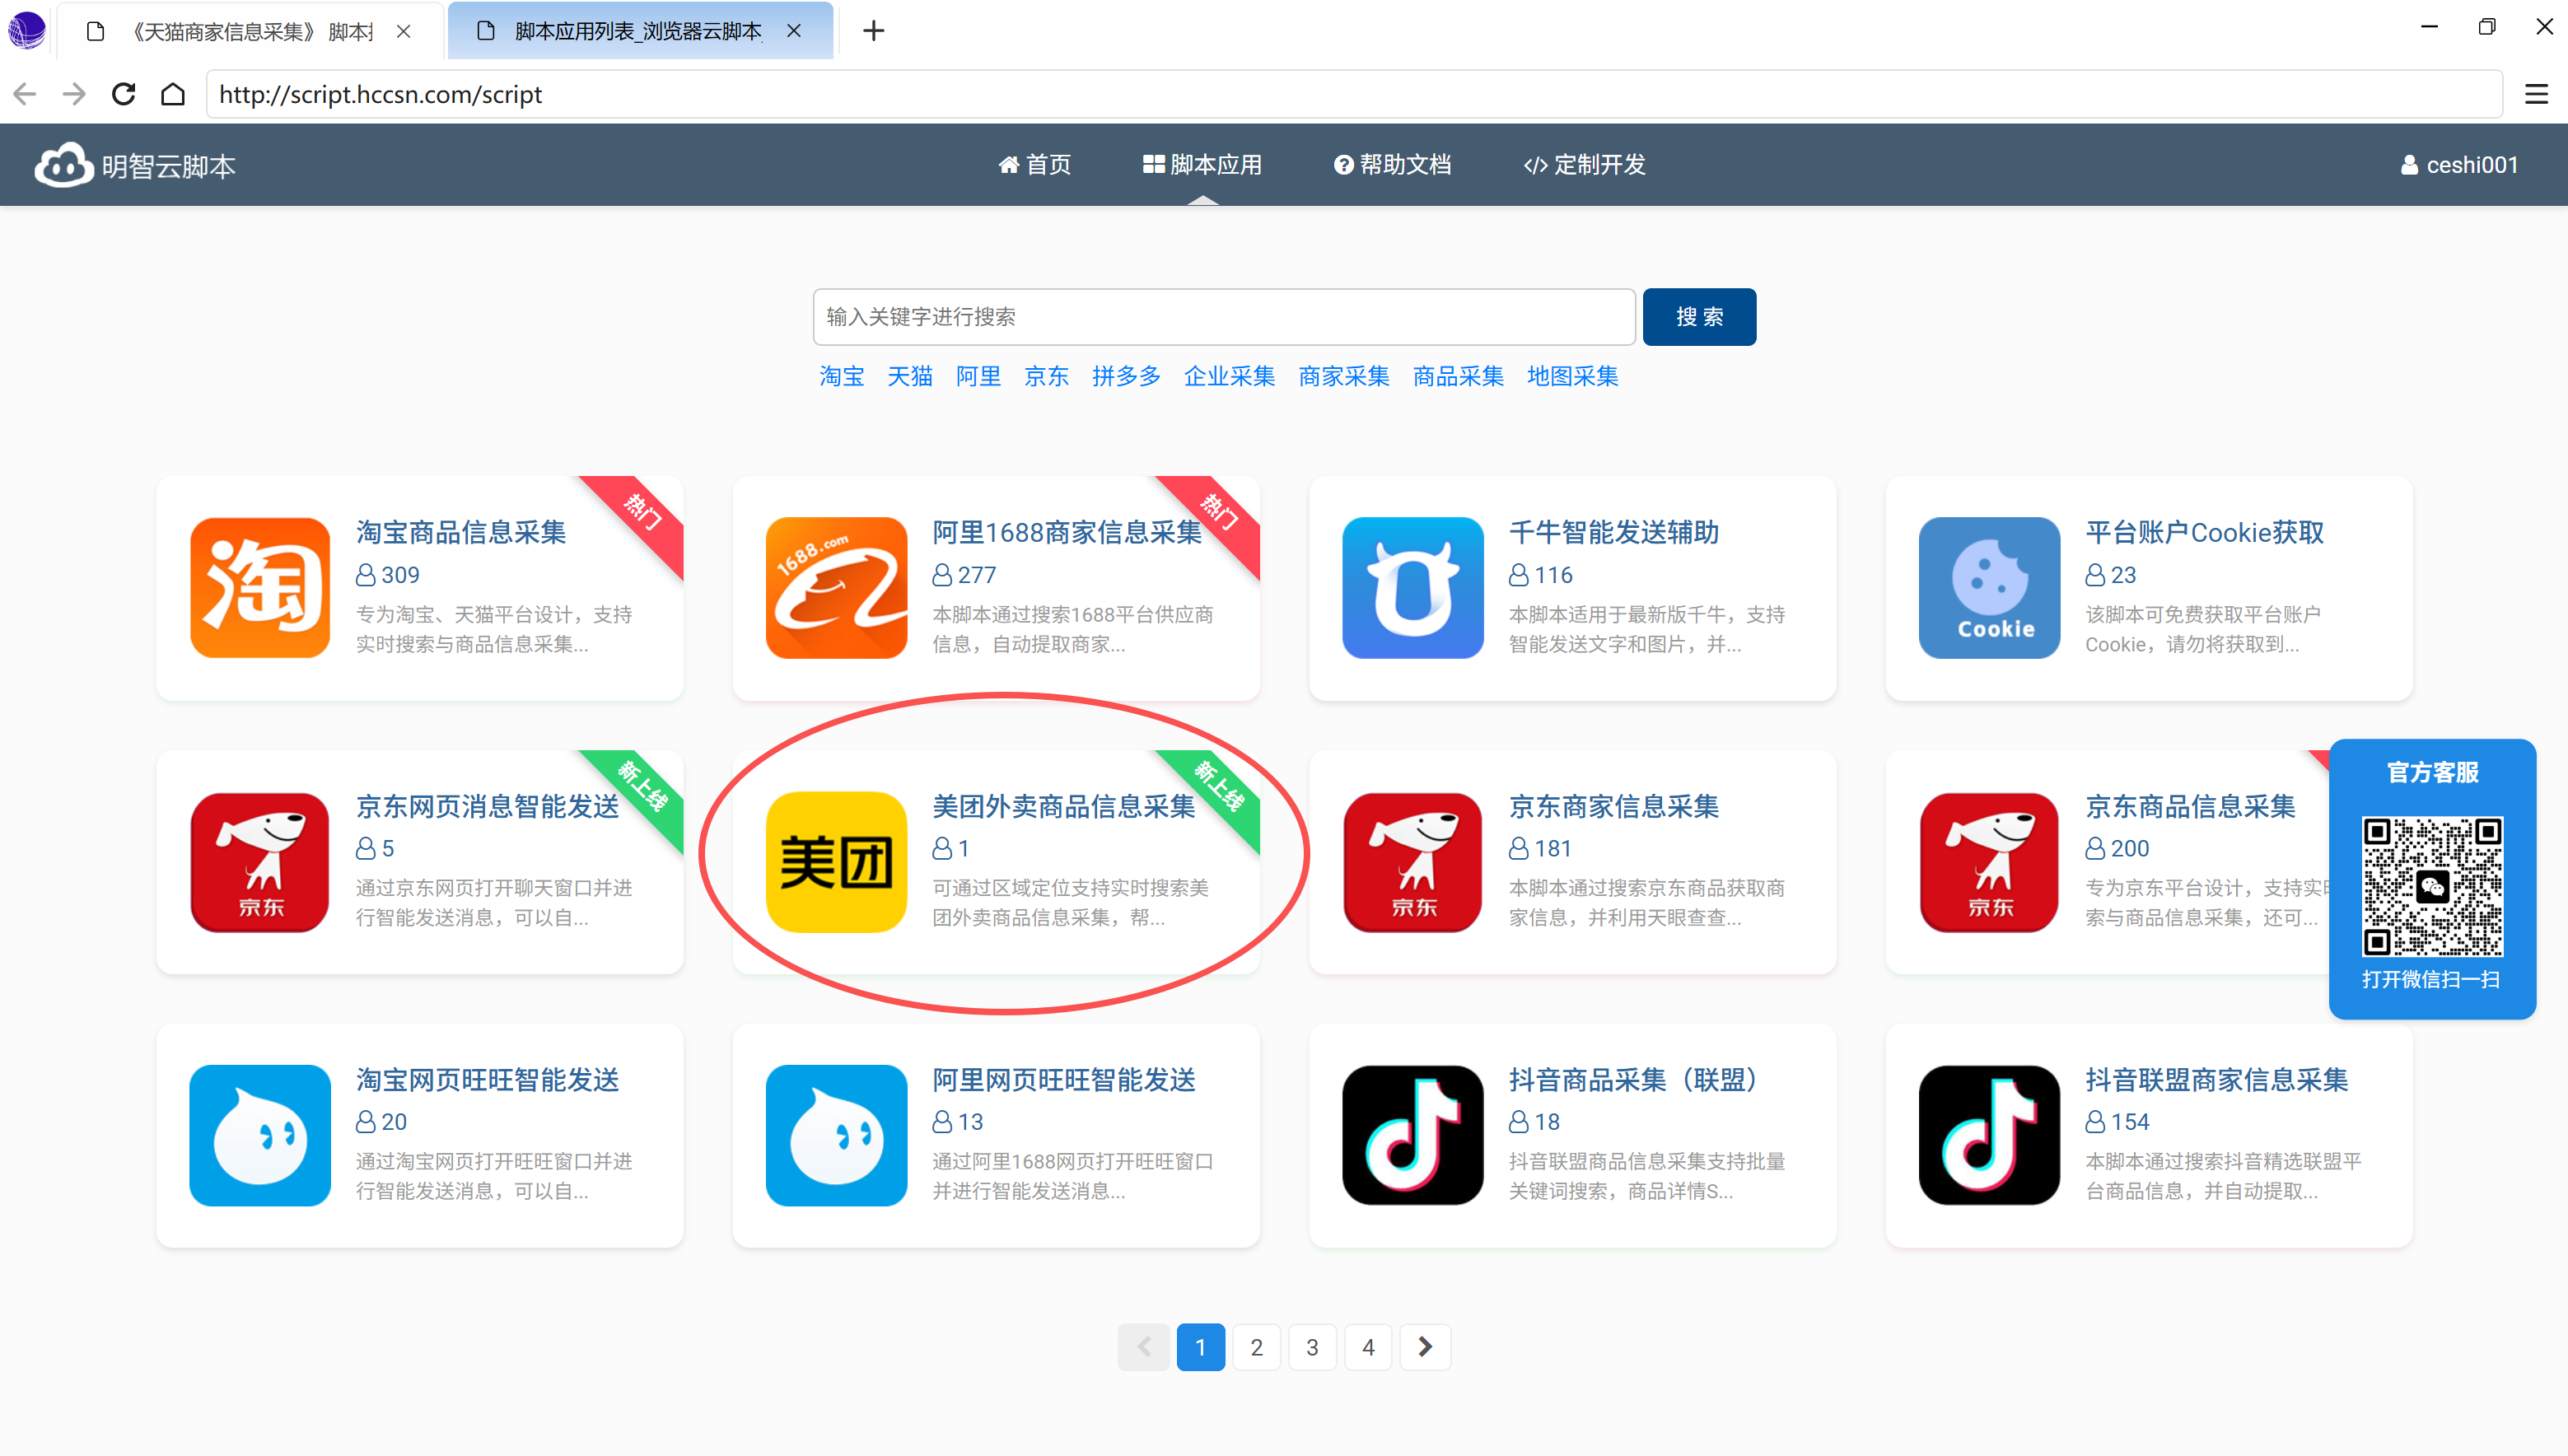Go to page 2 in pagination
2568x1456 pixels.
click(1256, 1347)
